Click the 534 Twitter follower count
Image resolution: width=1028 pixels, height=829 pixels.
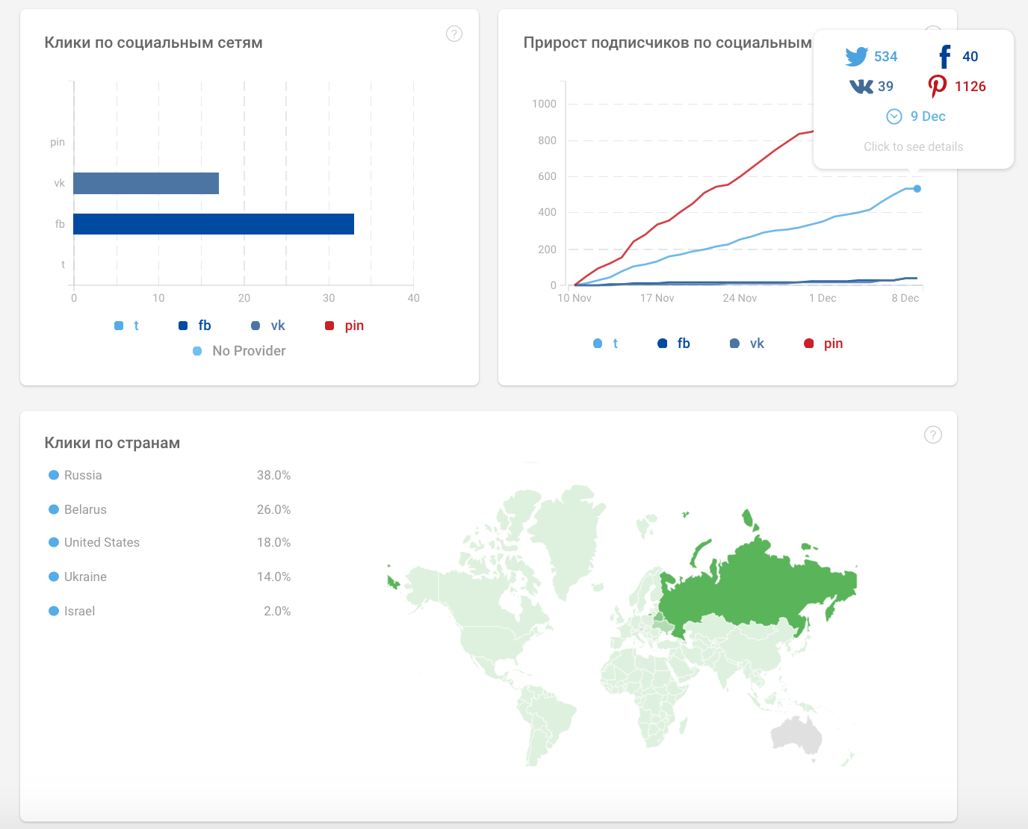coord(885,55)
